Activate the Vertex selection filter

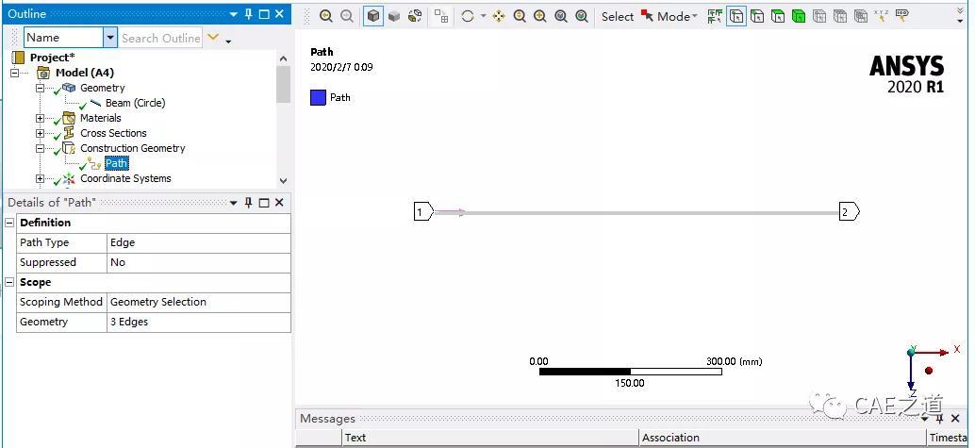click(x=736, y=17)
